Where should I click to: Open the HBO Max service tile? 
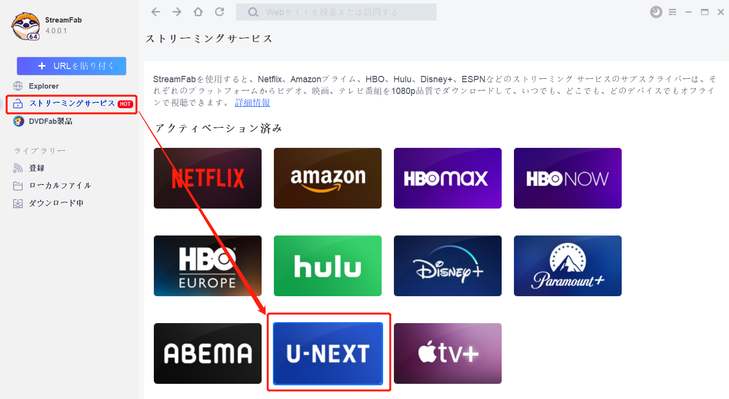pyautogui.click(x=448, y=178)
